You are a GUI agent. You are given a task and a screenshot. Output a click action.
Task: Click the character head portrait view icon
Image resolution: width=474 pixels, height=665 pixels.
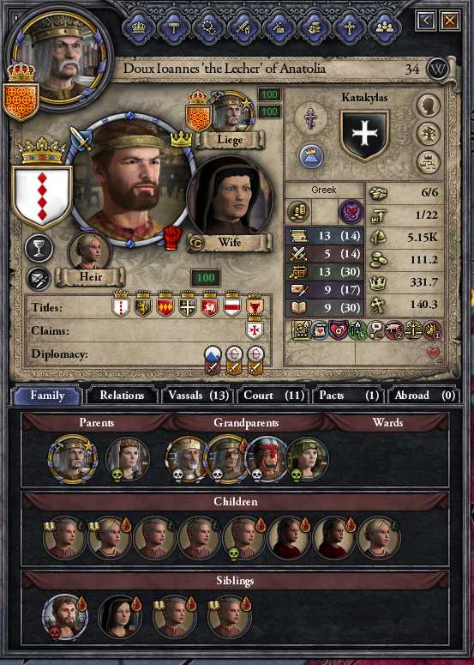point(429,106)
